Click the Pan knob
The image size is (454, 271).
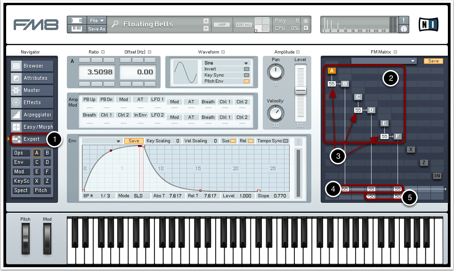[276, 72]
